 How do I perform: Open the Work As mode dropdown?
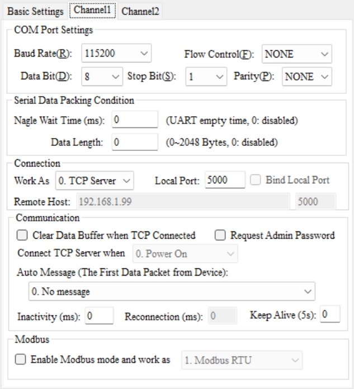(x=95, y=181)
